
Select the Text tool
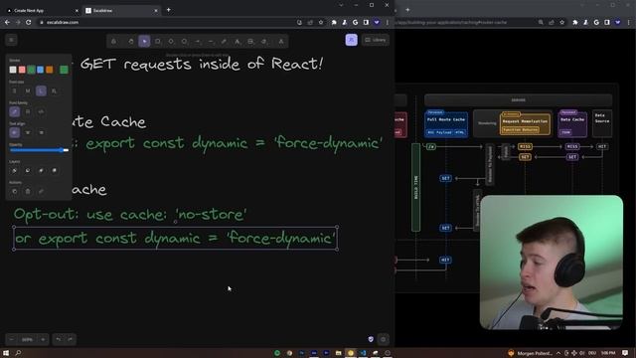tap(238, 41)
